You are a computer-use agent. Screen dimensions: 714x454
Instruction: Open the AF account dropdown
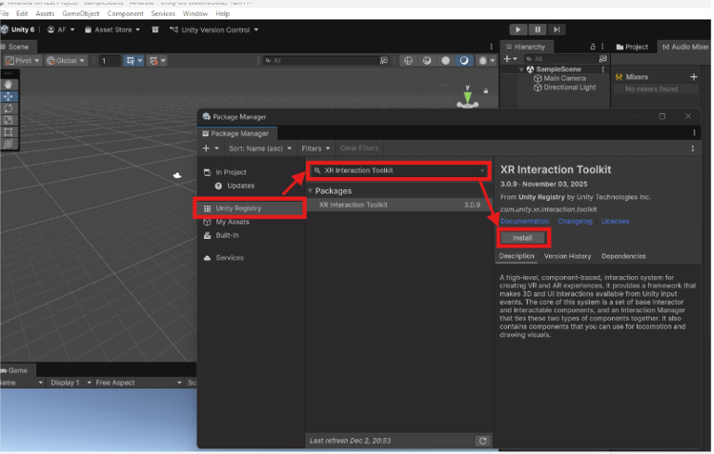pyautogui.click(x=61, y=30)
